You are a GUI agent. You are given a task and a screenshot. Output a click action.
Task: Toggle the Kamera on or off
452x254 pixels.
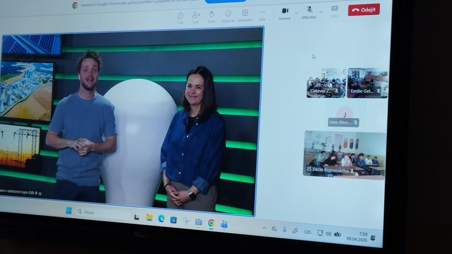(x=285, y=13)
